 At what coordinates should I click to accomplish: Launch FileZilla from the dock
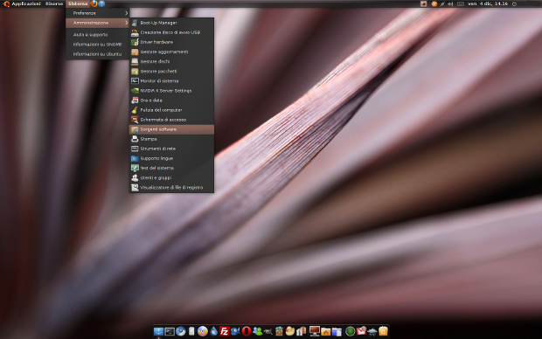(225, 331)
